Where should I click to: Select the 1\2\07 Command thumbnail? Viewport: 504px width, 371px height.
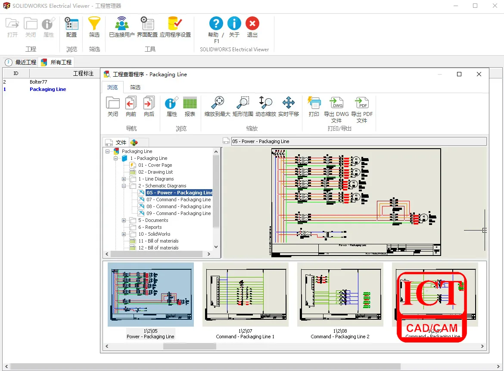[x=245, y=294]
